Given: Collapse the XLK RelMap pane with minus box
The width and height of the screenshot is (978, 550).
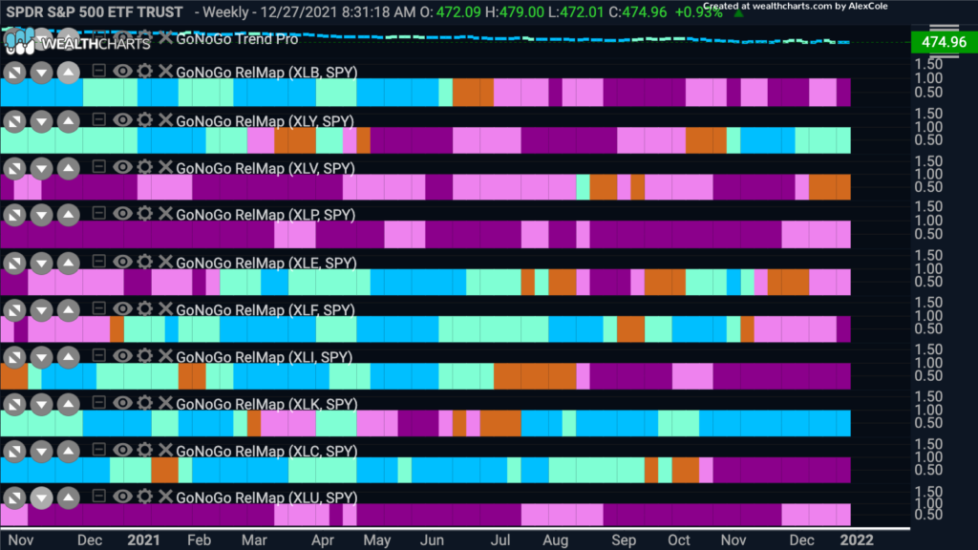Looking at the screenshot, I should 98,402.
